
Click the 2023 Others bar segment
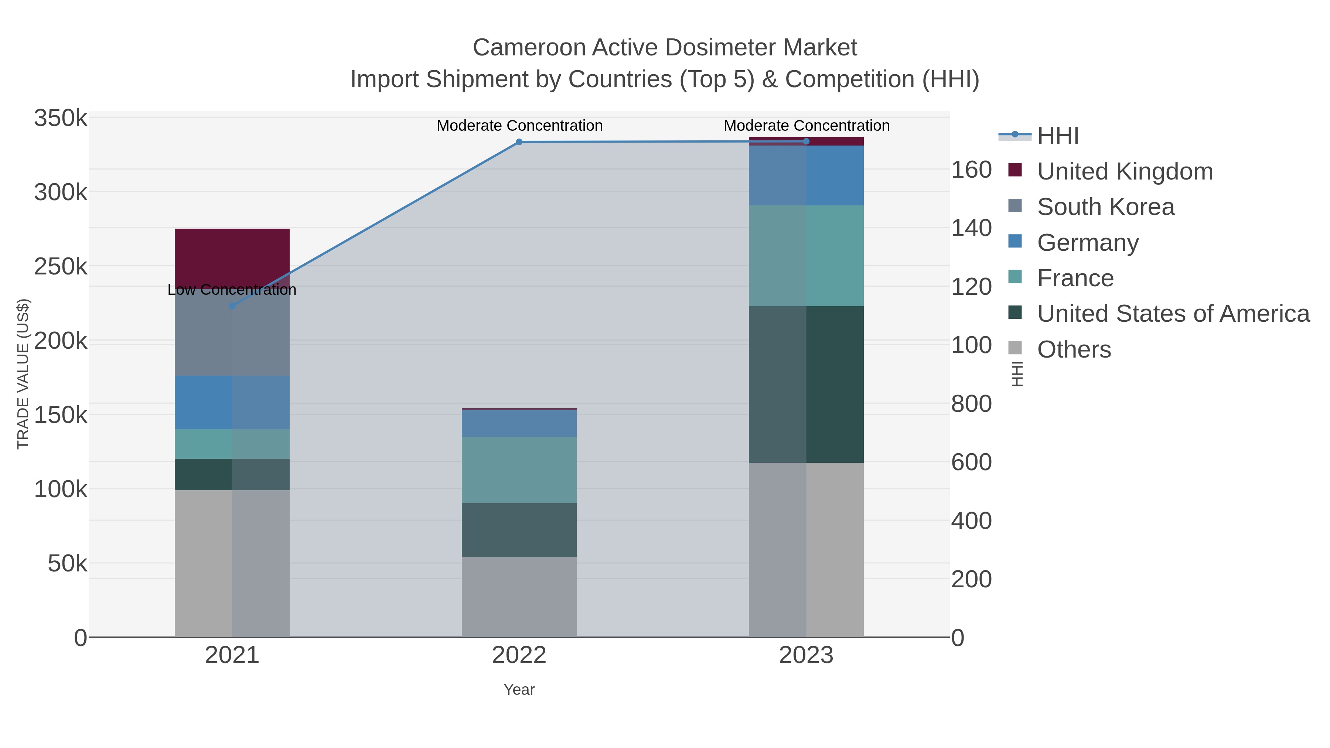(x=806, y=550)
